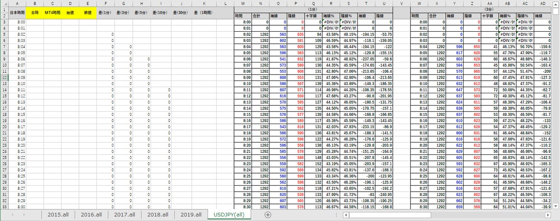Select column V header
560x221 pixels.
point(402,4)
